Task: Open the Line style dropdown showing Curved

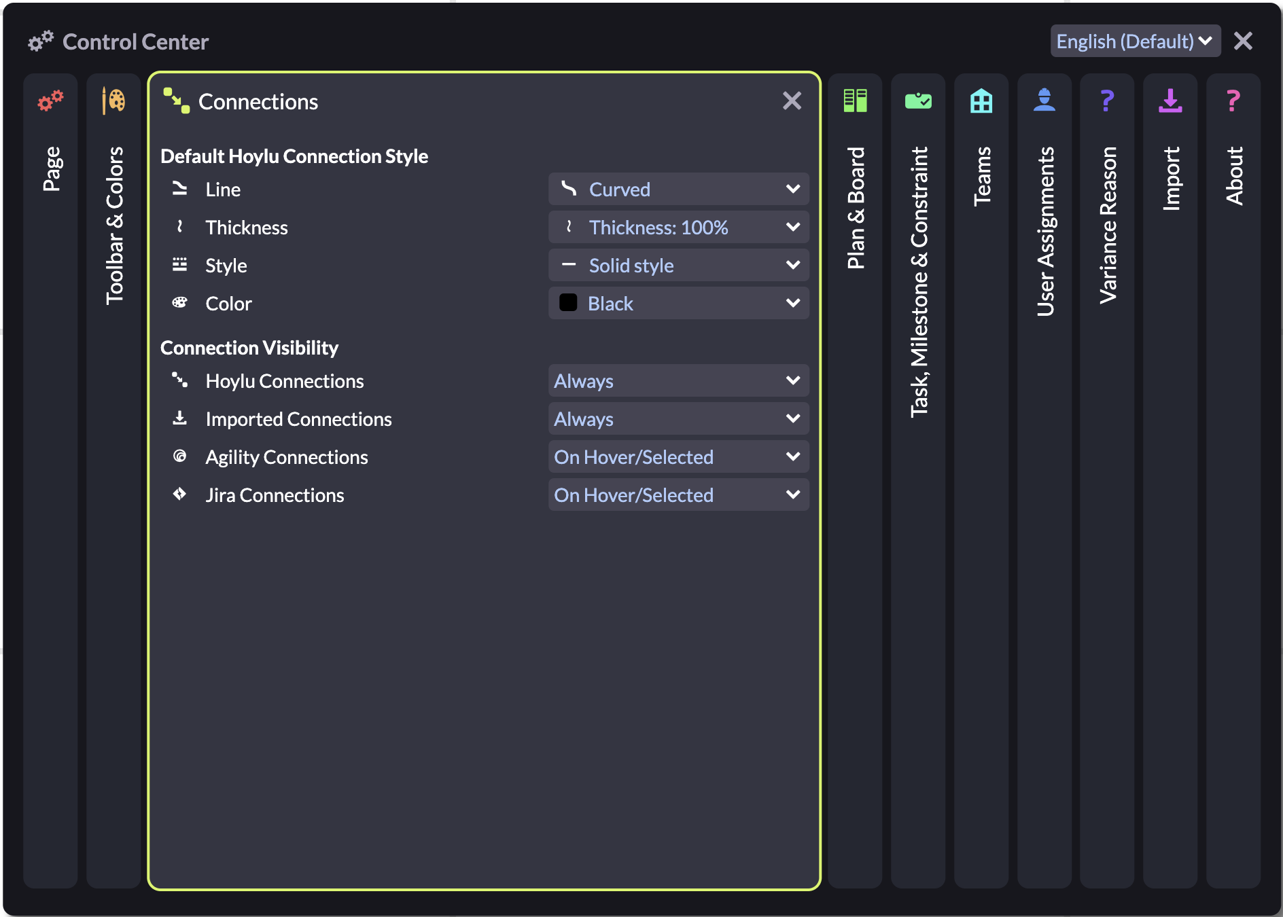Action: click(x=678, y=190)
